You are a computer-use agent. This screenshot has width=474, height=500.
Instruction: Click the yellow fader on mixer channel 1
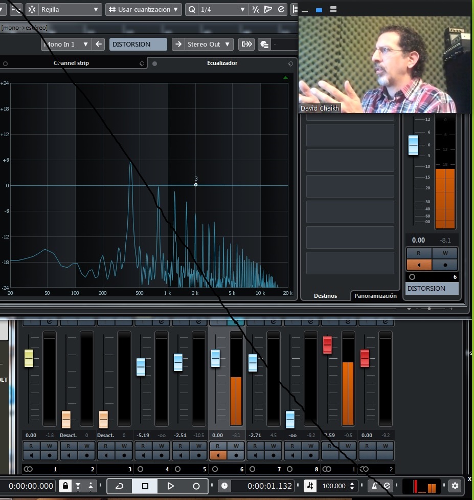[x=29, y=358]
